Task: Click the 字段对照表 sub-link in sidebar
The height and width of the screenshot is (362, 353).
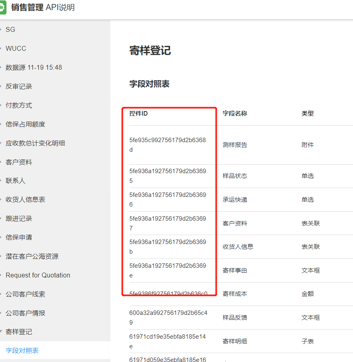Action: pos(22,351)
